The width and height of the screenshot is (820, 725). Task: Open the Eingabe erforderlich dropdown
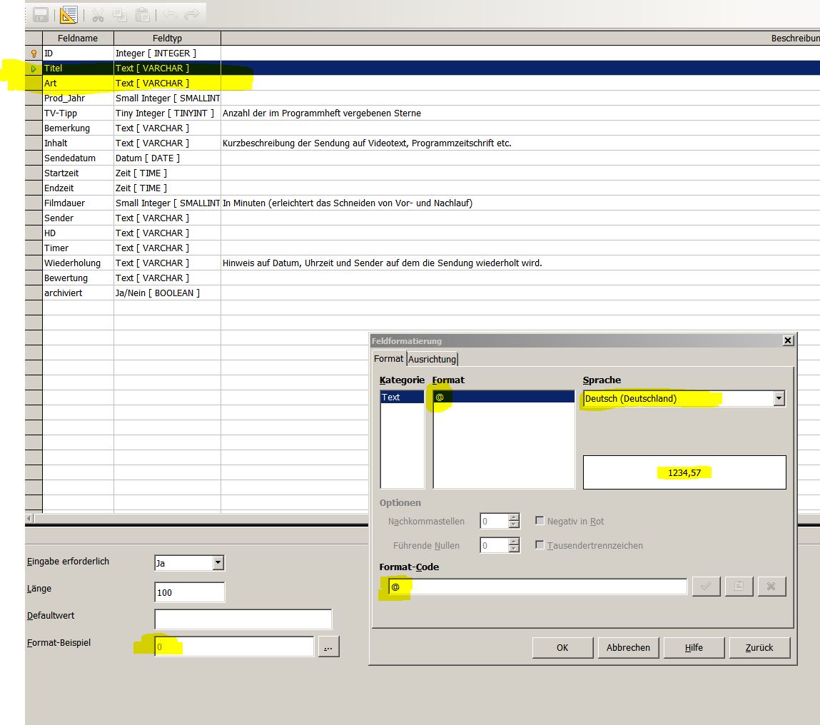[x=218, y=563]
